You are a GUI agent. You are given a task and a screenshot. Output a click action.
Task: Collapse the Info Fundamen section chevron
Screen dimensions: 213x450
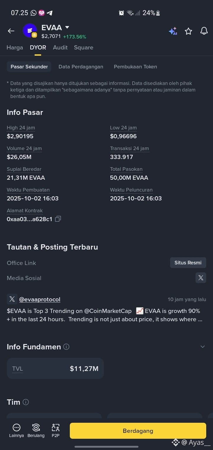[x=203, y=347]
